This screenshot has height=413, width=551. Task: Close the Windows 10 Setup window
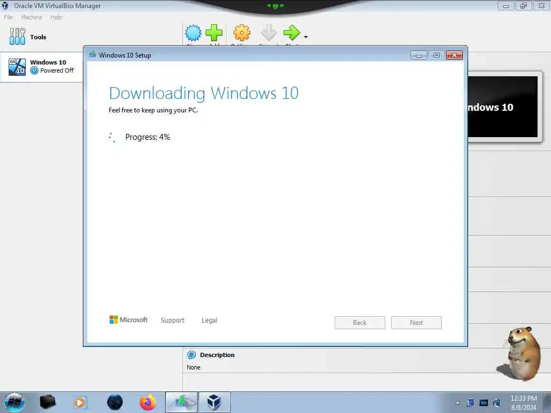pyautogui.click(x=454, y=55)
